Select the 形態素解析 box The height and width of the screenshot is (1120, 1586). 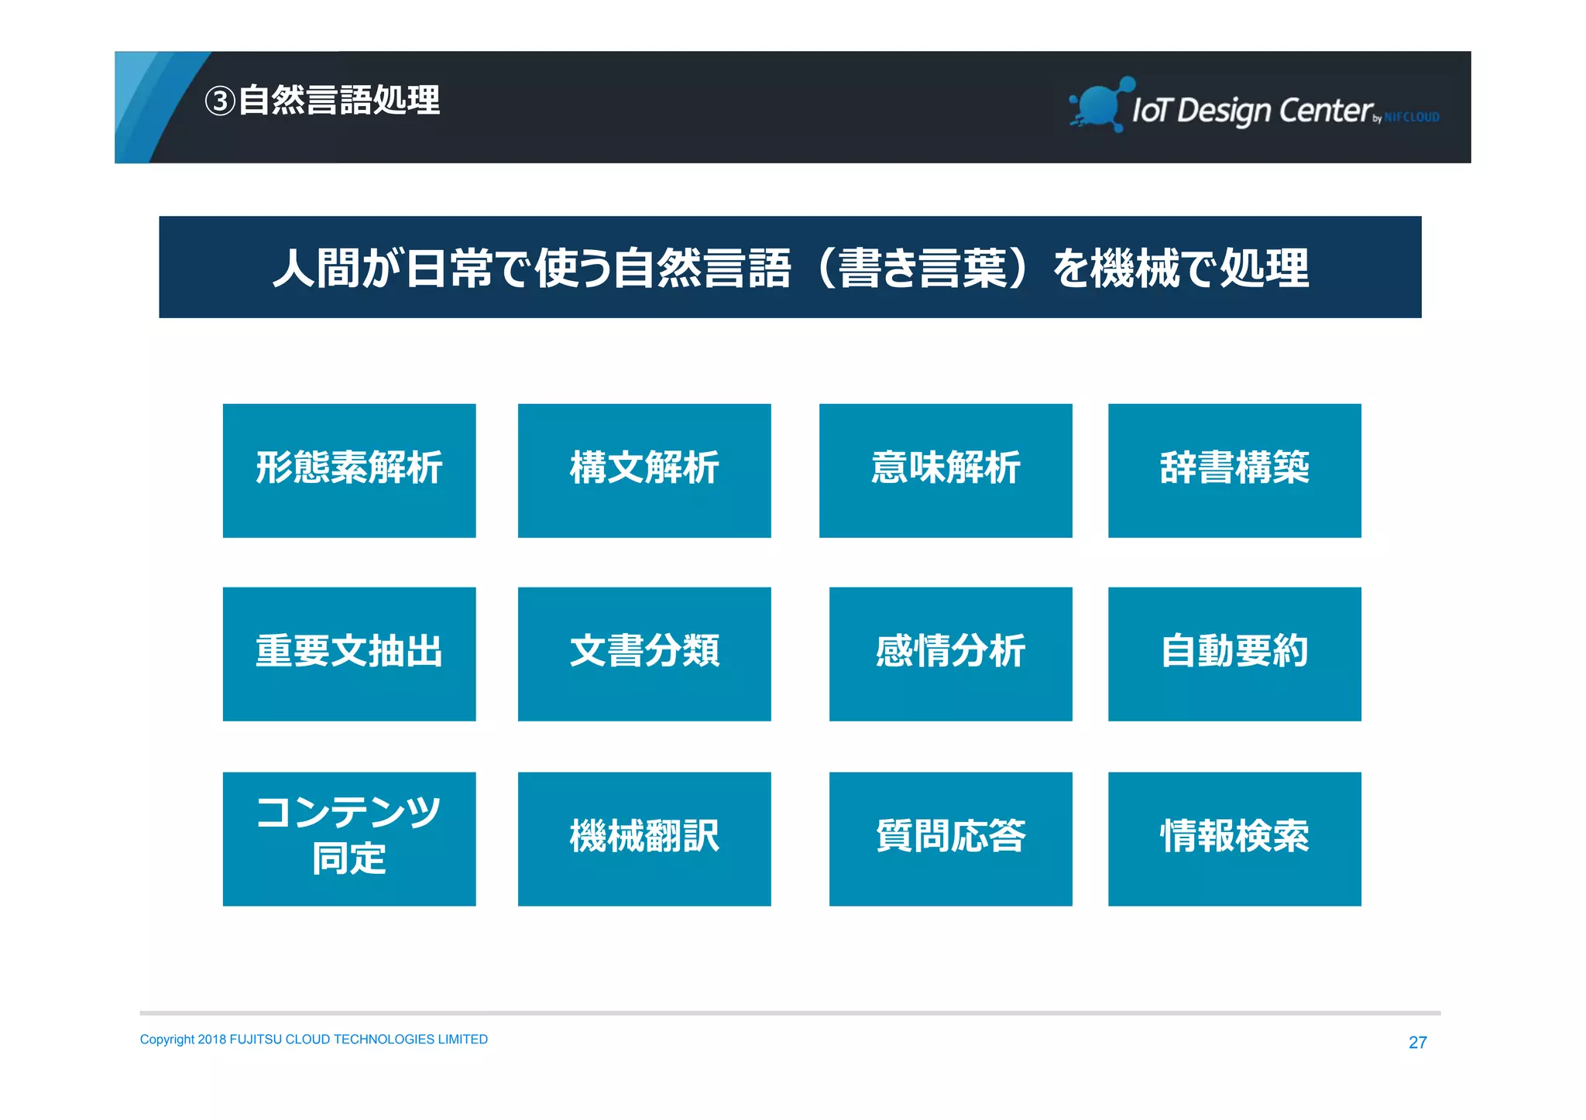point(349,471)
